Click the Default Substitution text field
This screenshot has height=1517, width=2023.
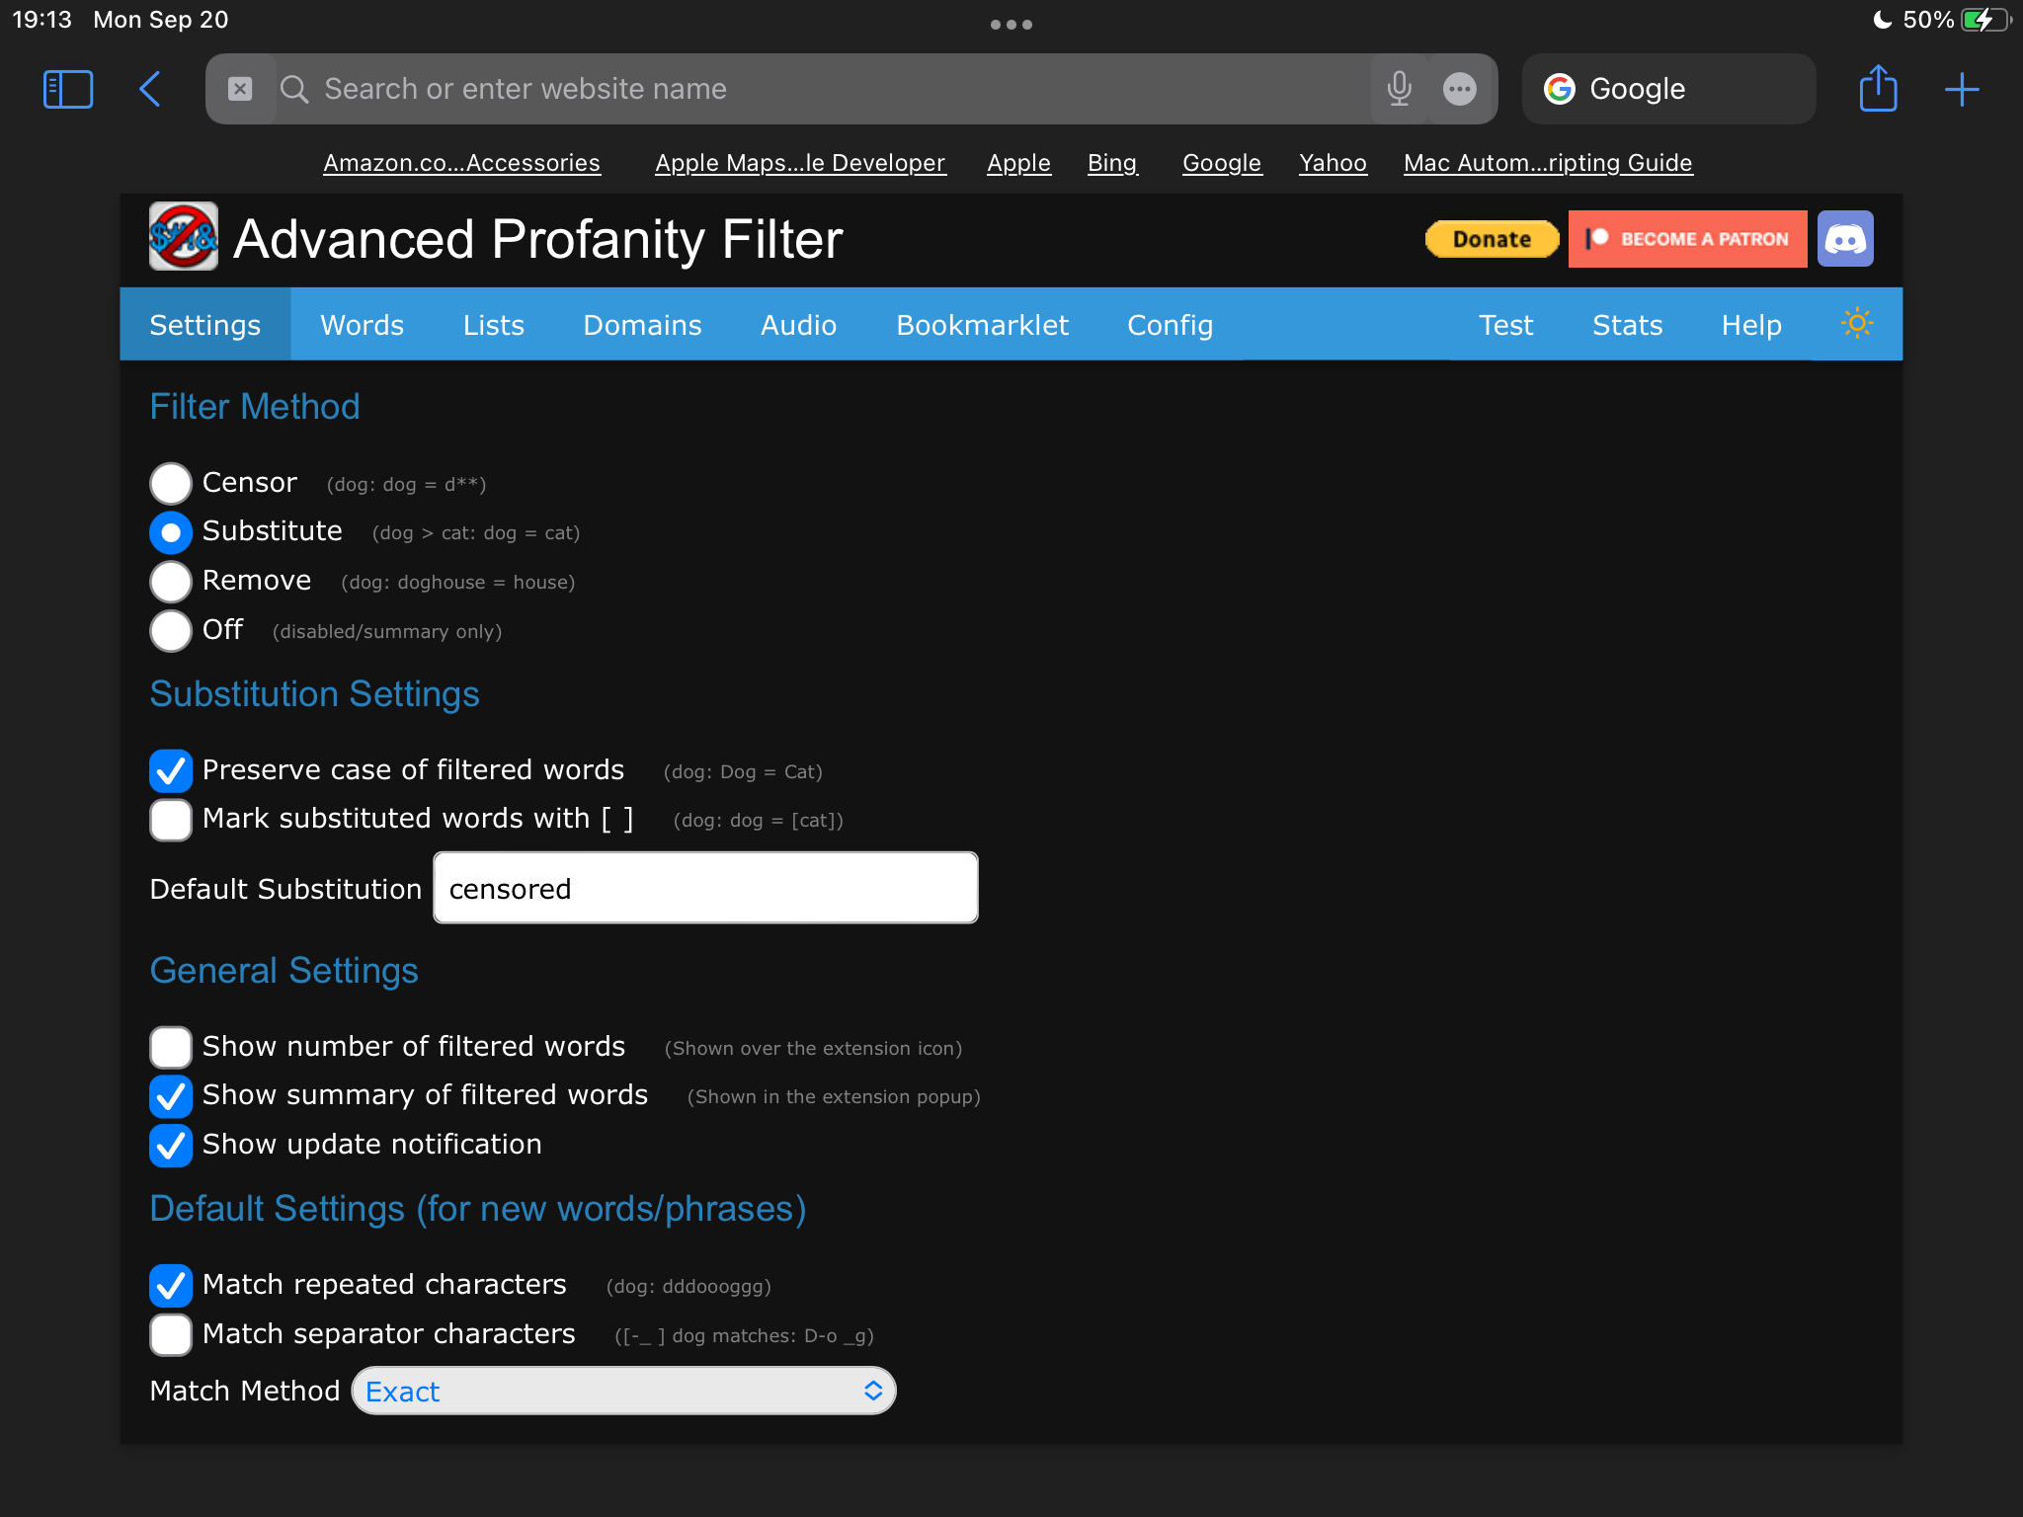point(704,888)
